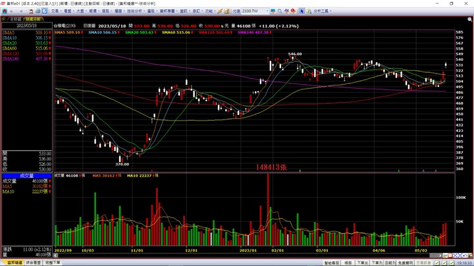The width and height of the screenshot is (474, 266).
Task: Open the 大盤 dropdown menu
Action: point(82,11)
